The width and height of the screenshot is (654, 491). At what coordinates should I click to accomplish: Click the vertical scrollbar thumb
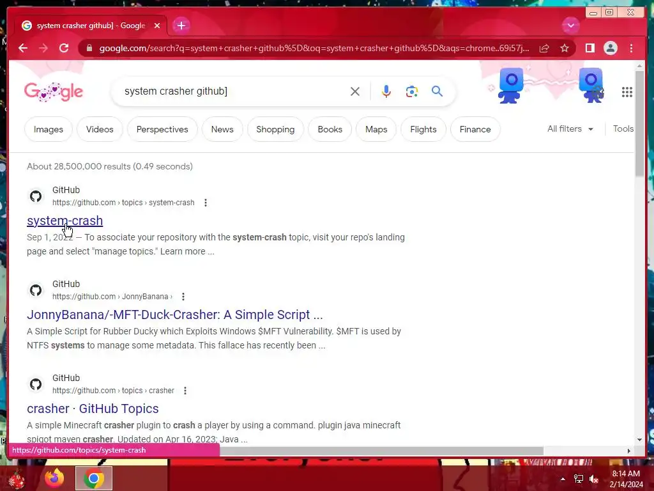[639, 123]
